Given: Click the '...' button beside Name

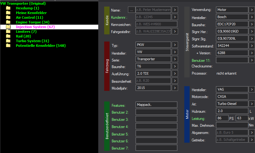Looking at the screenshot, I should pyautogui.click(x=131, y=10).
